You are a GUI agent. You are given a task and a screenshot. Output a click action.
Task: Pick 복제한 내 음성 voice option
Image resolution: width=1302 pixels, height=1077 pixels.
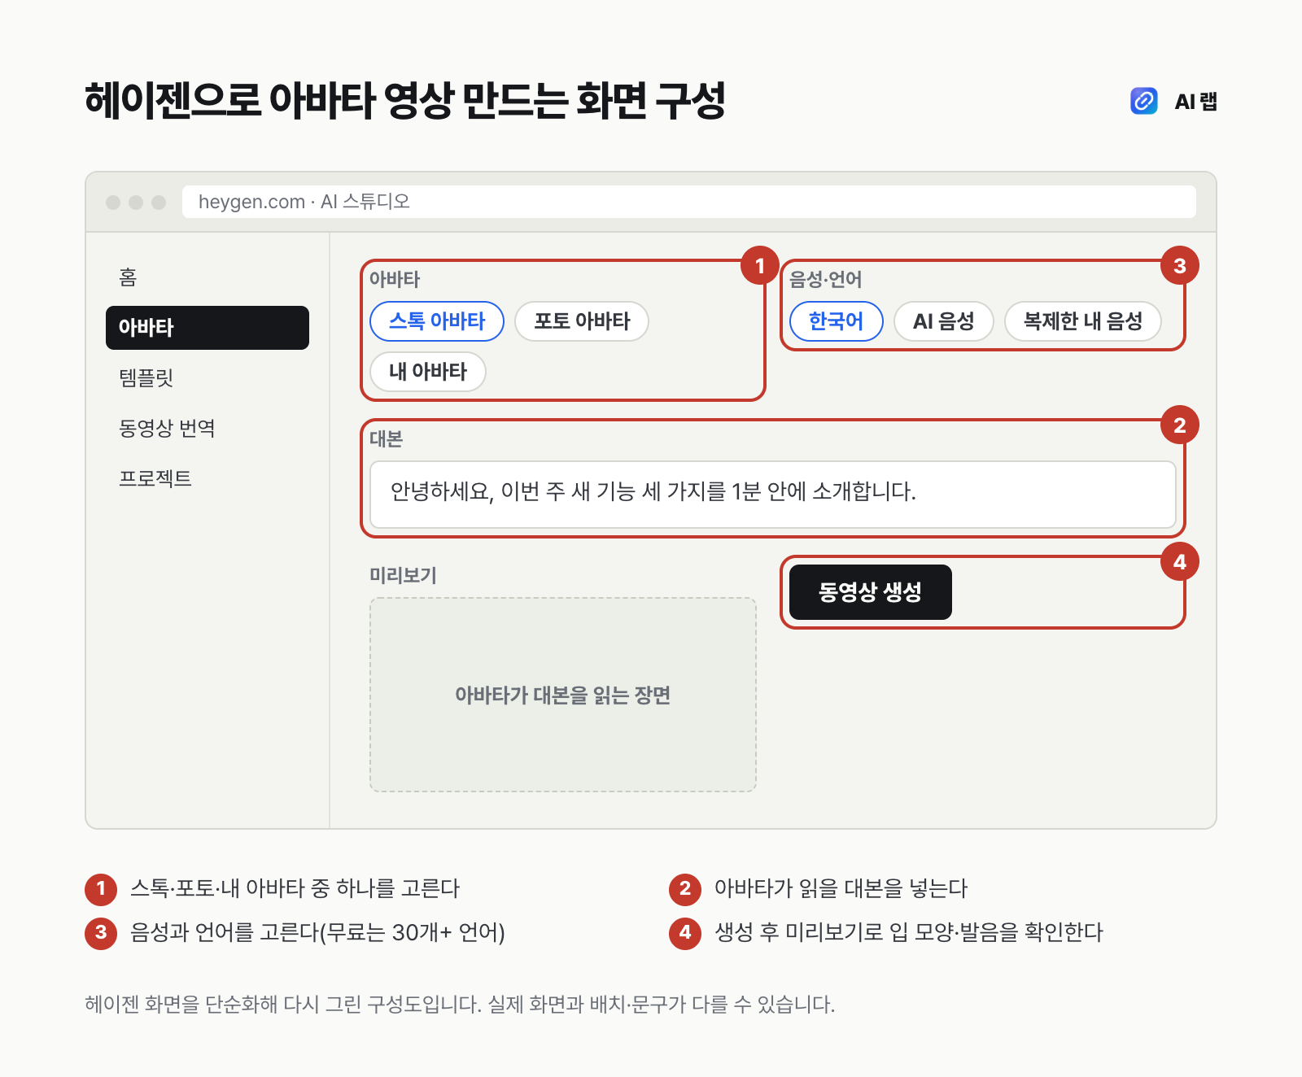[x=1083, y=321]
